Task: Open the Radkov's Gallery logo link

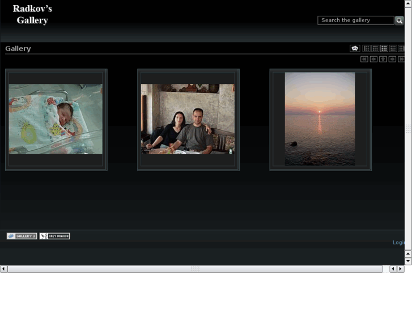Action: [x=32, y=15]
